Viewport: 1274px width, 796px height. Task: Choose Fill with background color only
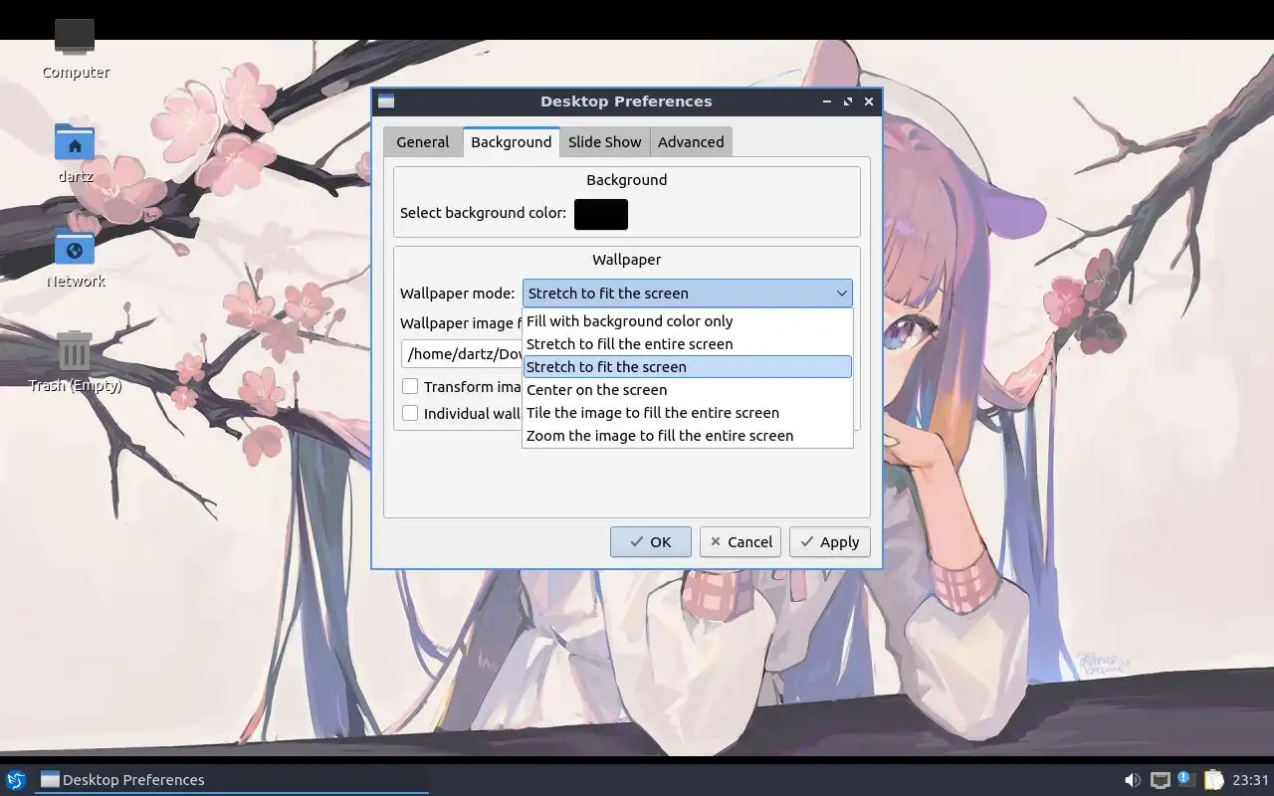pos(688,321)
